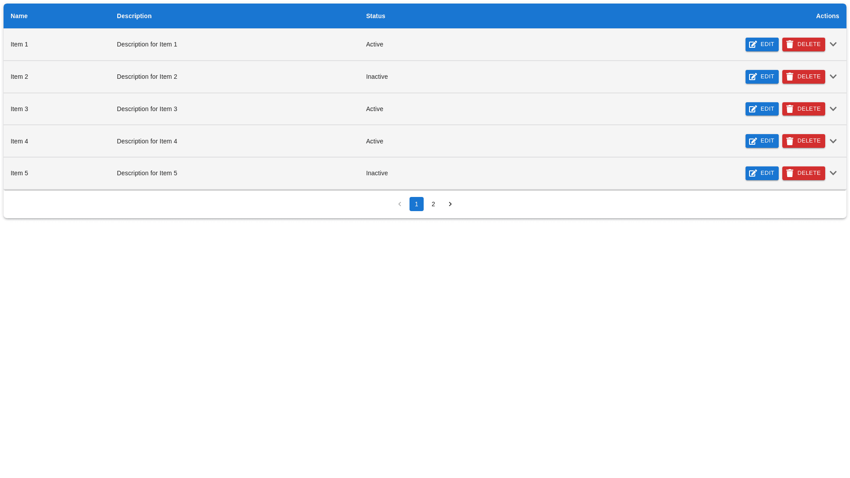The height and width of the screenshot is (478, 850).
Task: Open the Item 3 row dropdown chevron
Action: pos(833,109)
